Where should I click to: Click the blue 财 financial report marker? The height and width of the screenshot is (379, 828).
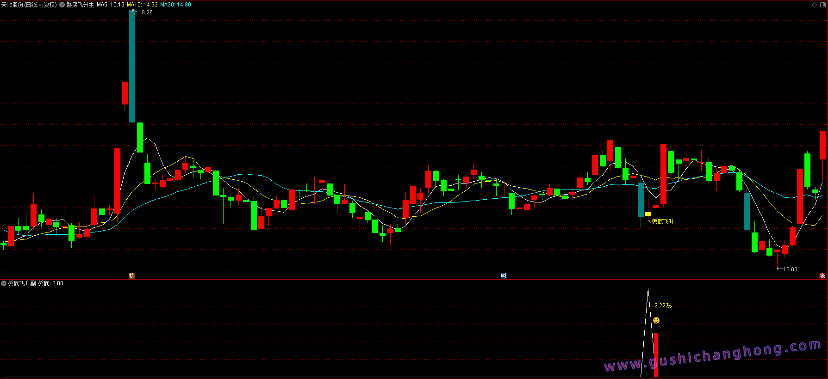tap(504, 276)
